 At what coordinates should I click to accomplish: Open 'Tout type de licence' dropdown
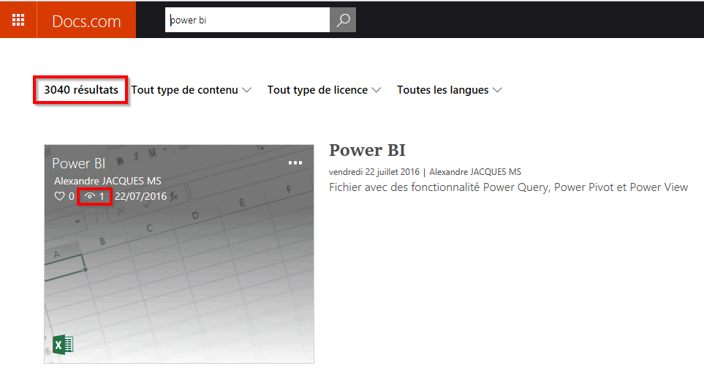pos(324,90)
